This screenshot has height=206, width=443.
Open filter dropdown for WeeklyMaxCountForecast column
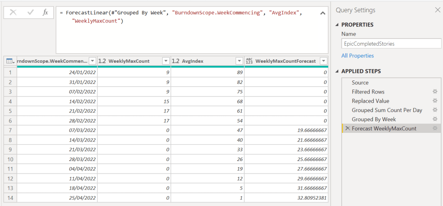pyautogui.click(x=323, y=61)
